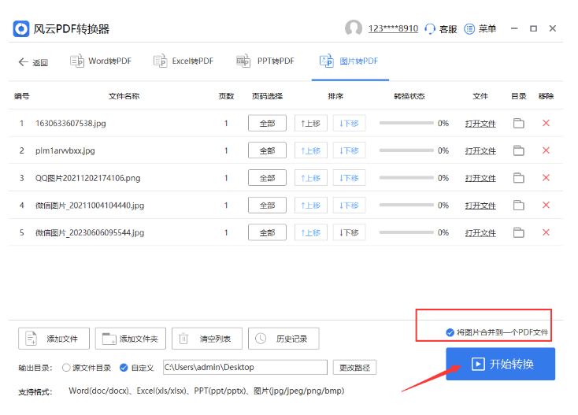Remove plm1arvvbxx.jpg from list
578x415 pixels.
click(546, 150)
